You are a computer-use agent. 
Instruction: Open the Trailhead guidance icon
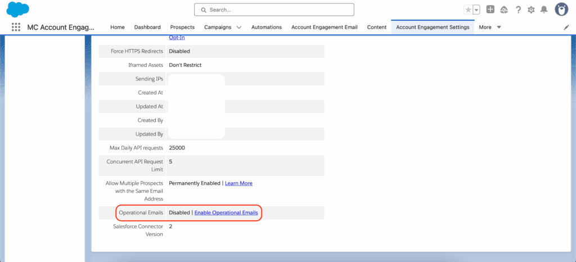[504, 10]
